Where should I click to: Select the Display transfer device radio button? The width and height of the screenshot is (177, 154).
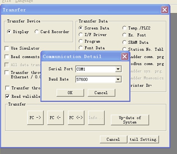point(9,32)
